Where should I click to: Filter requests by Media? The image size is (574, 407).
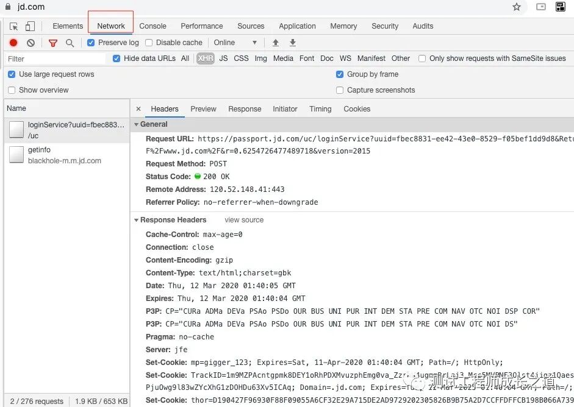[283, 58]
